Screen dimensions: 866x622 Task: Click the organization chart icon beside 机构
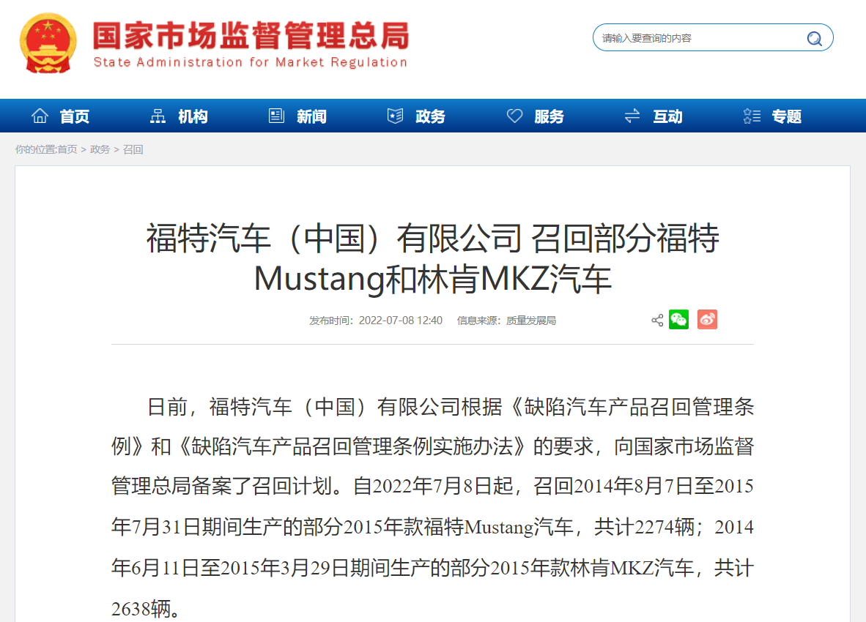coord(158,116)
